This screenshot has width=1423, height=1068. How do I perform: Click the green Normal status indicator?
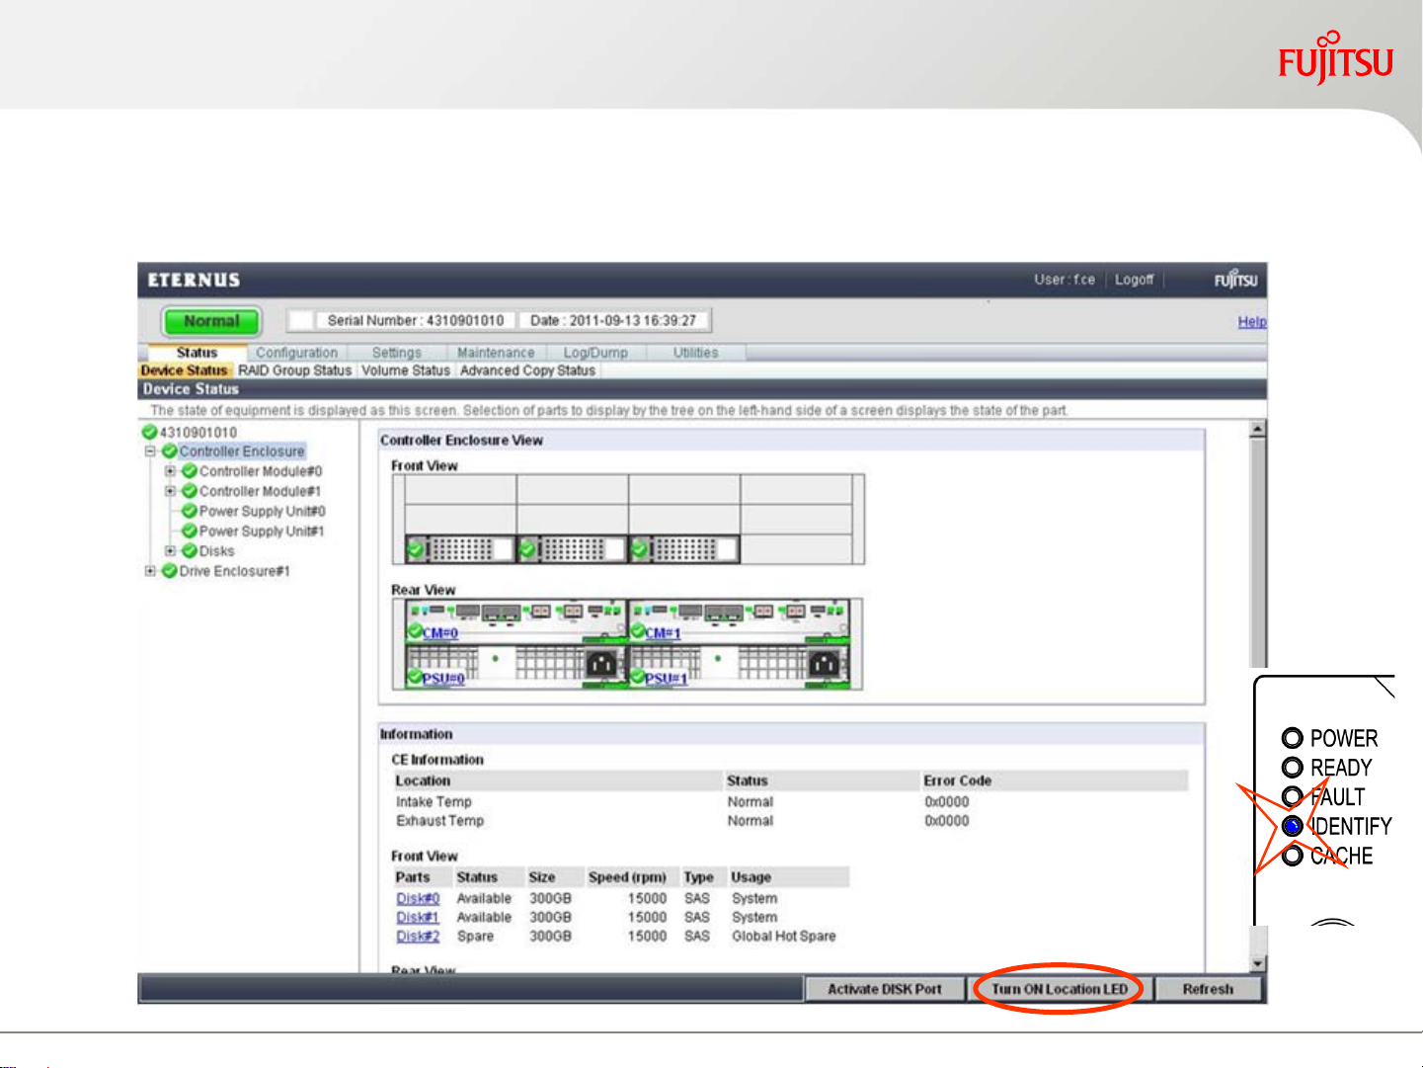point(211,321)
